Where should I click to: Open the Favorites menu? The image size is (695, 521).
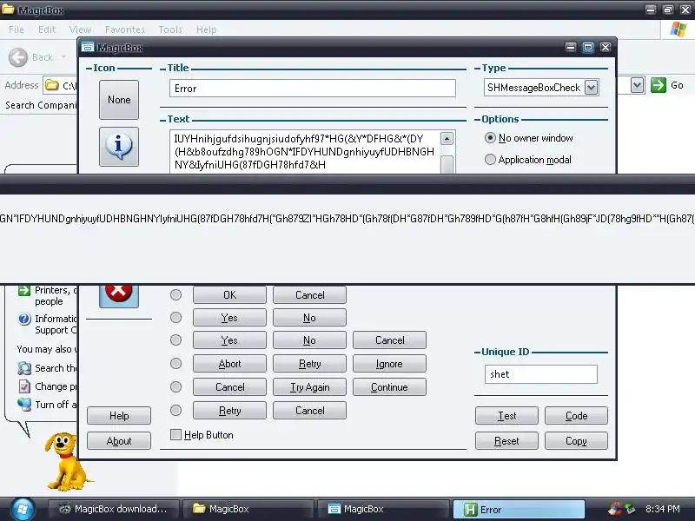point(125,30)
